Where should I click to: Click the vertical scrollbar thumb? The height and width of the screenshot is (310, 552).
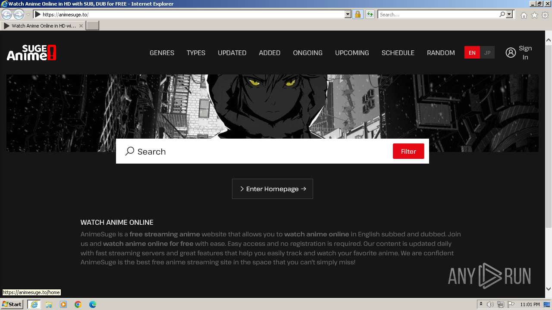549,136
